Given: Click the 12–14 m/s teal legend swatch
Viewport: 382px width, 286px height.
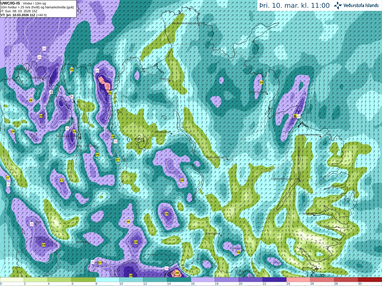Looking at the screenshot, I should click(155, 280).
